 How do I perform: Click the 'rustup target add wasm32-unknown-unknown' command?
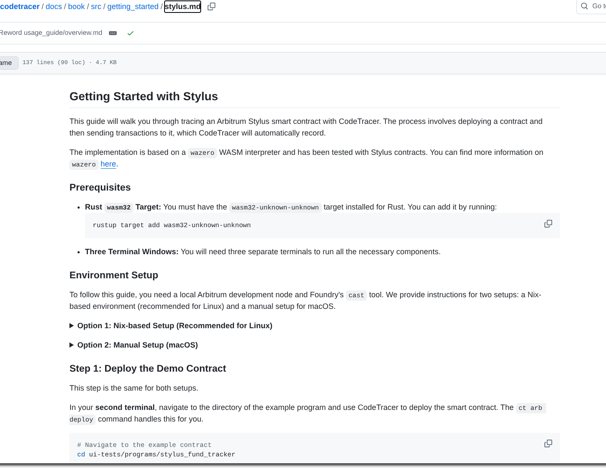coord(172,225)
